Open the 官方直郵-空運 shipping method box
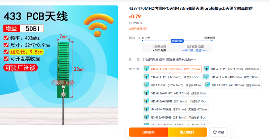270x139 pixels. tap(195, 48)
